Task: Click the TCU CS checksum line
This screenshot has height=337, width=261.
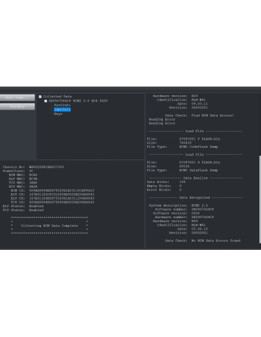Action: [53, 202]
